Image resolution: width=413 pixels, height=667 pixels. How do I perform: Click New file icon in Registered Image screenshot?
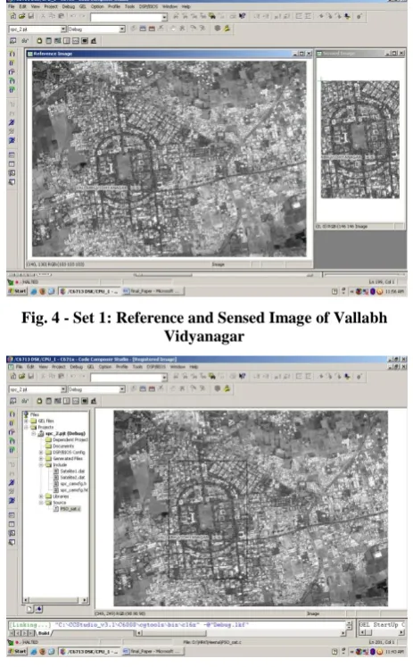point(12,376)
